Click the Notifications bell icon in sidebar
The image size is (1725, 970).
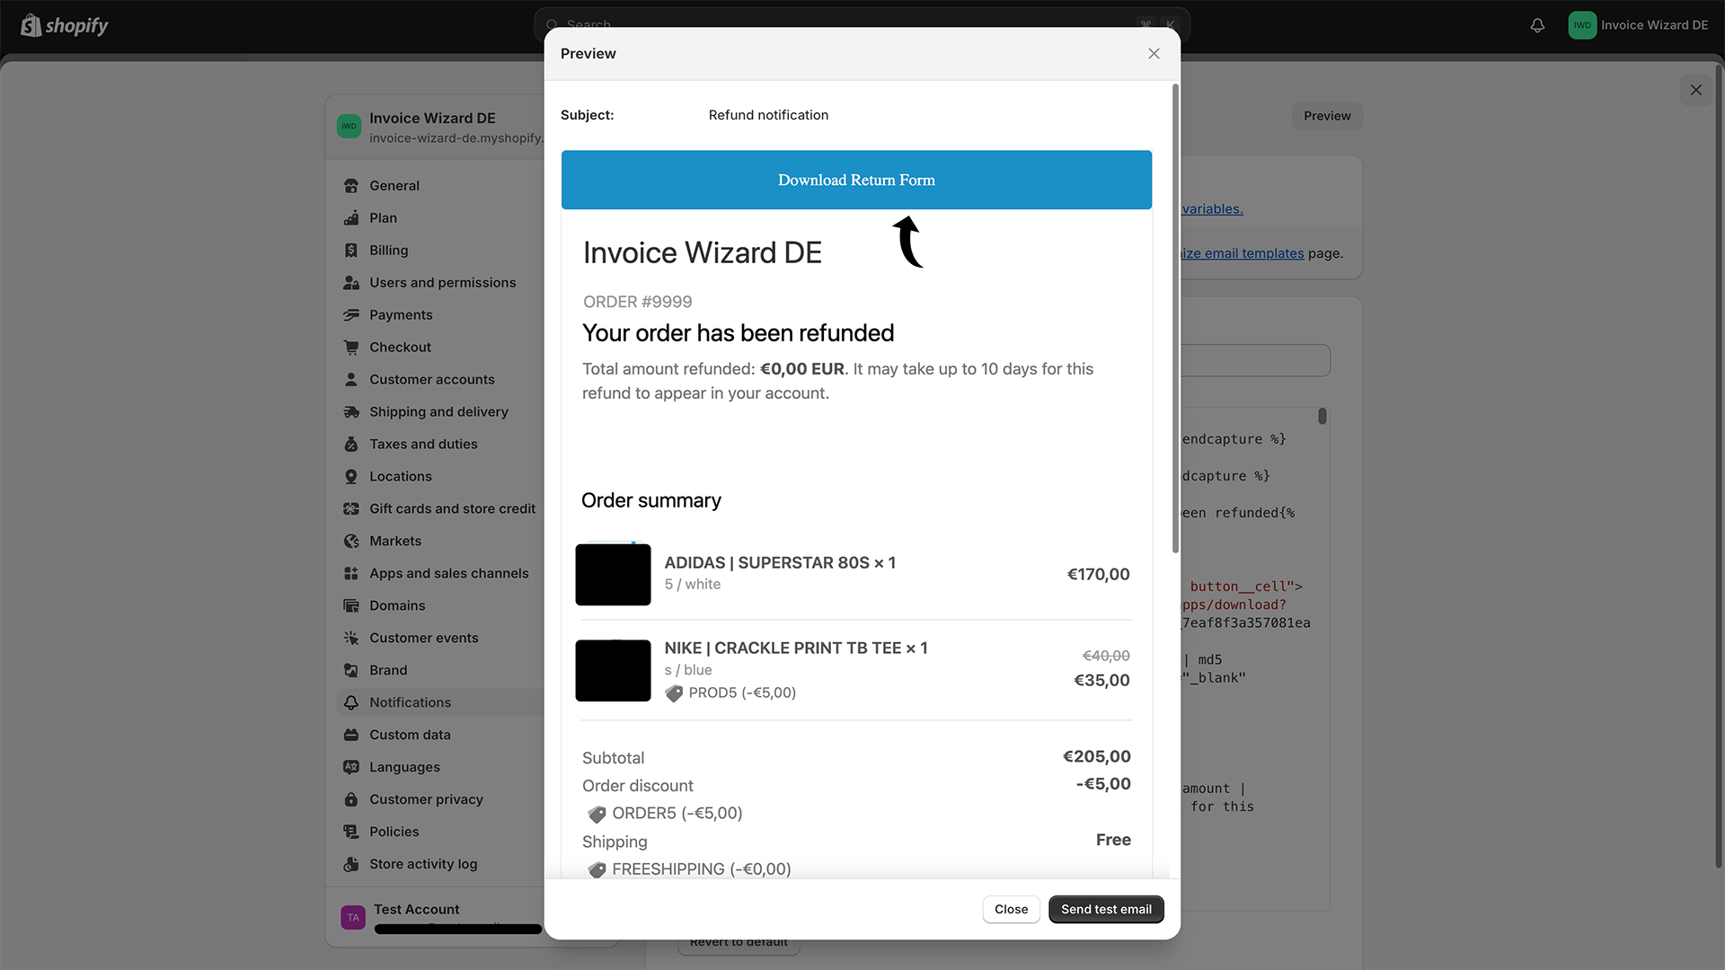coord(351,703)
